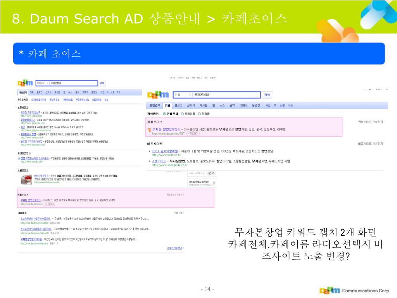Click the 프리미엄링크 section heading
Image resolution: width=397 pixels, height=298 pixels.
tap(24, 153)
